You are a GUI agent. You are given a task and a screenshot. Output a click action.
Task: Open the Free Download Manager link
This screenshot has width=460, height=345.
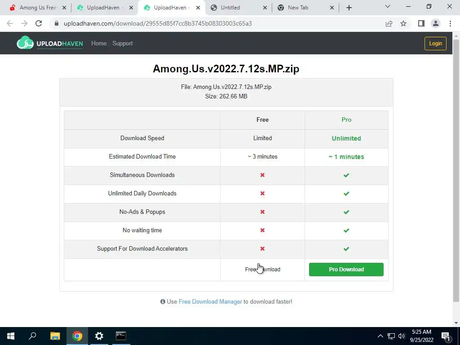(x=210, y=301)
